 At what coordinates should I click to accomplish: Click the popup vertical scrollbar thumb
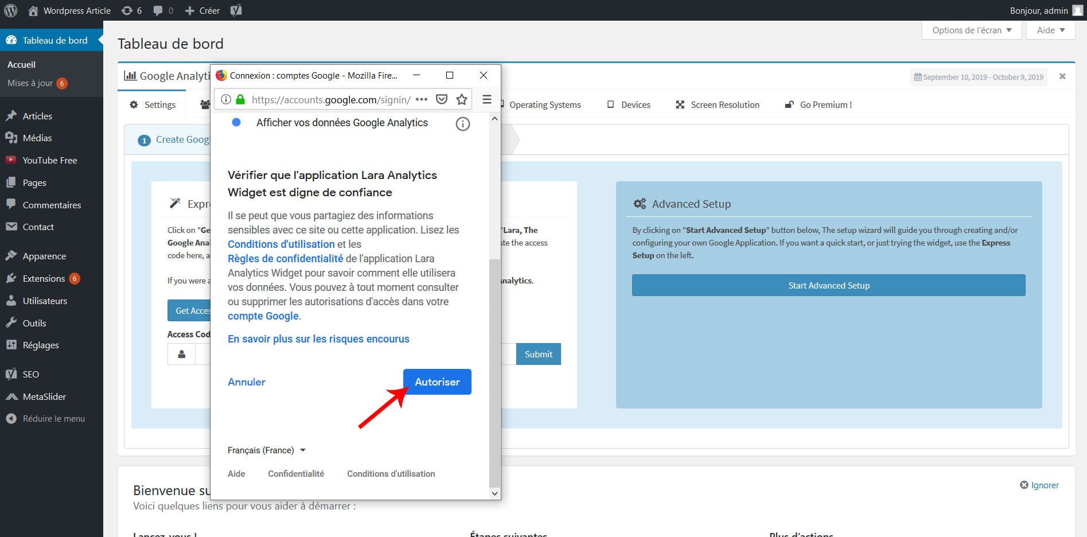click(494, 373)
